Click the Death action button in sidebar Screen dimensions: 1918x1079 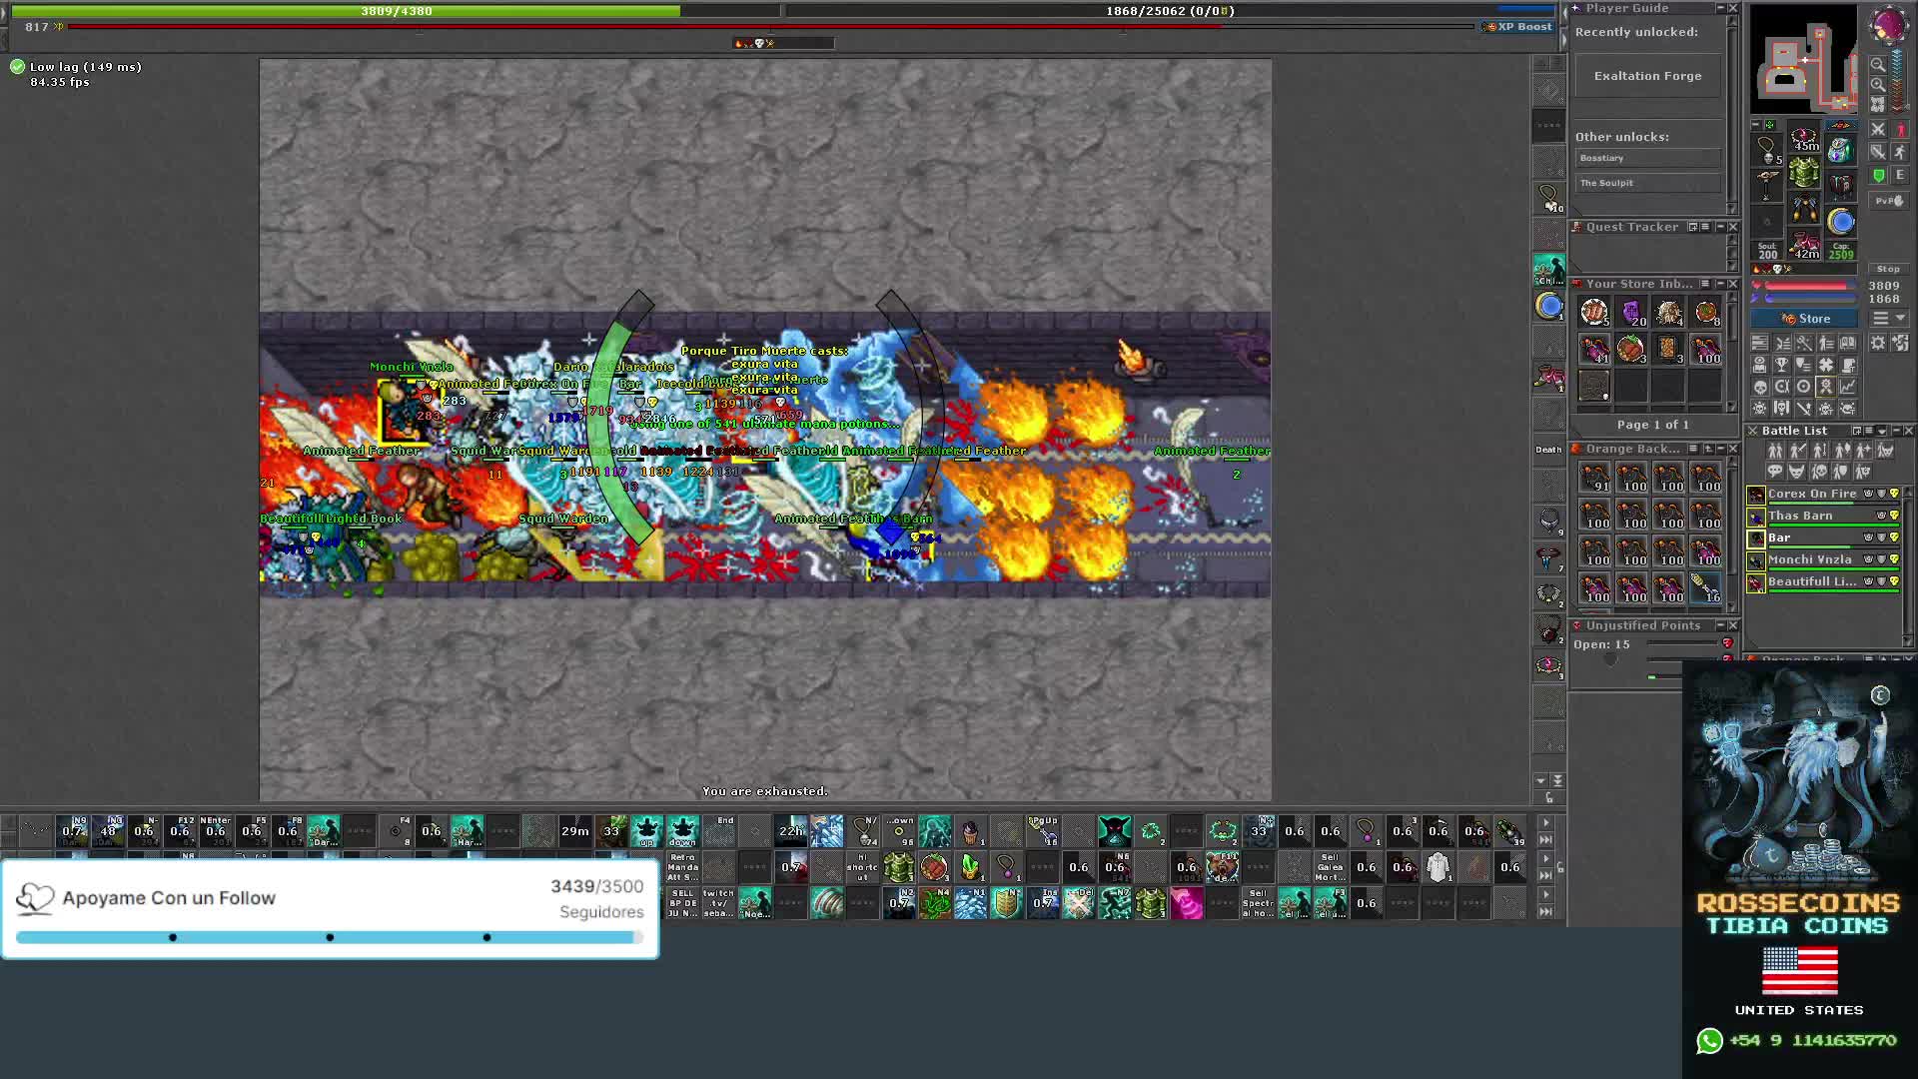point(1548,450)
